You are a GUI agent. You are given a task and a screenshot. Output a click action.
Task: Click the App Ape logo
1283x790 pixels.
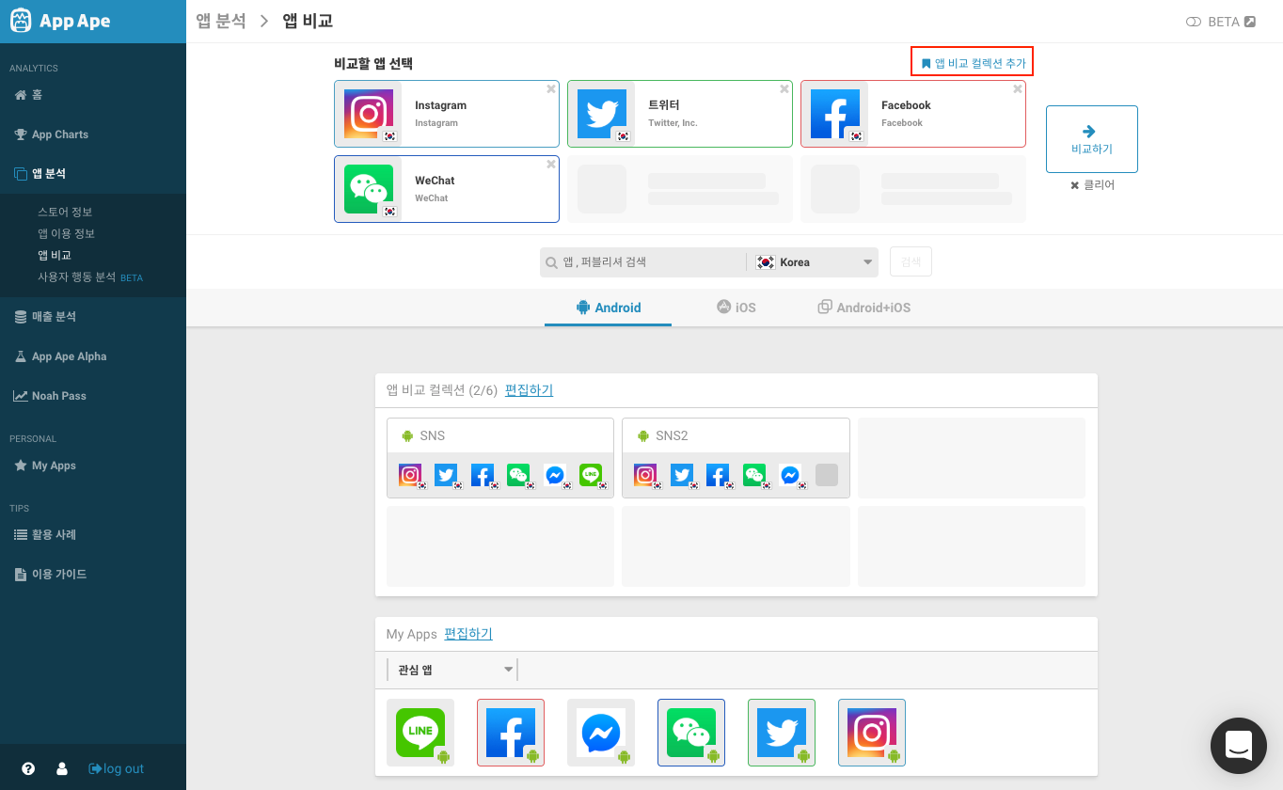pyautogui.click(x=60, y=22)
